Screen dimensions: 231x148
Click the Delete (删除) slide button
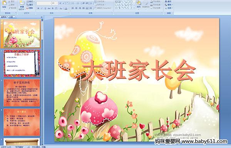30,8
